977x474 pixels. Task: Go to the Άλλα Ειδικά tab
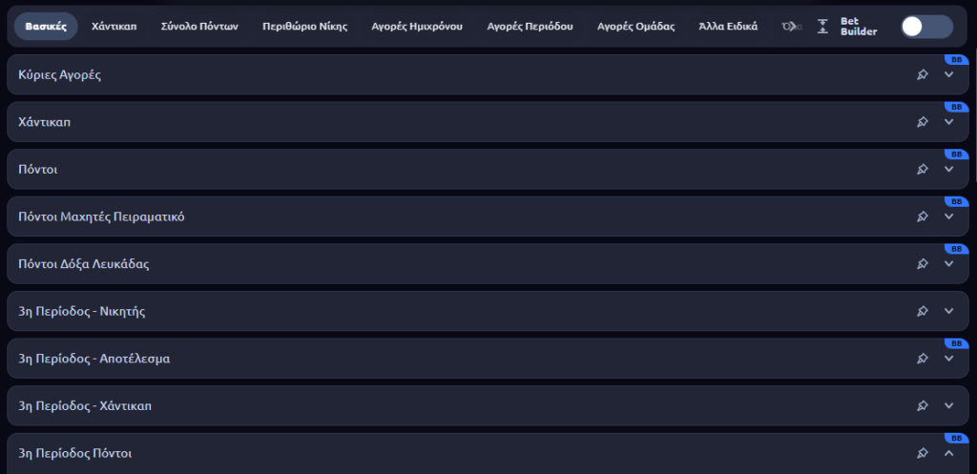728,27
